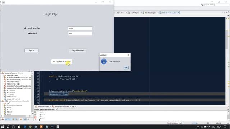Screen dimensions: 230x129
Task: Click Navigator scroll-up arrow
Action: pyautogui.click(x=32, y=73)
